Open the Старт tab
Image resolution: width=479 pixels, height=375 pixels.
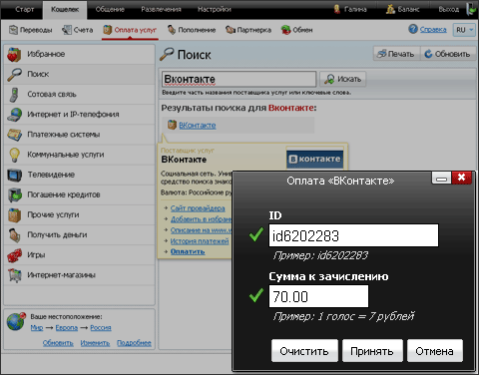pyautogui.click(x=24, y=9)
